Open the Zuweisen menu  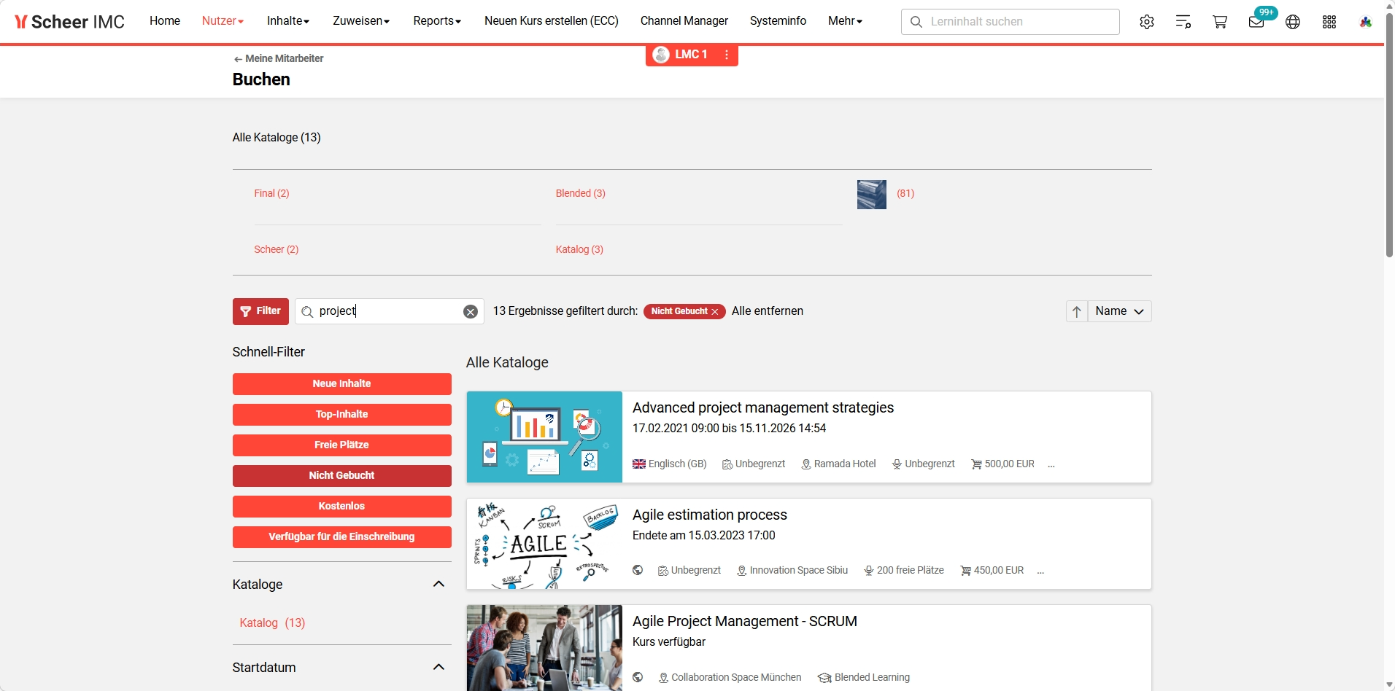point(361,21)
